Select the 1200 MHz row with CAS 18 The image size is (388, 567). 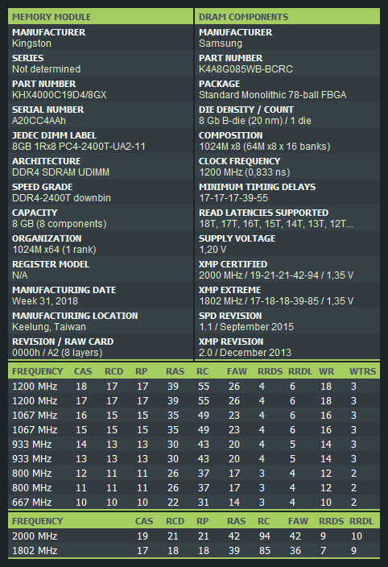click(194, 387)
